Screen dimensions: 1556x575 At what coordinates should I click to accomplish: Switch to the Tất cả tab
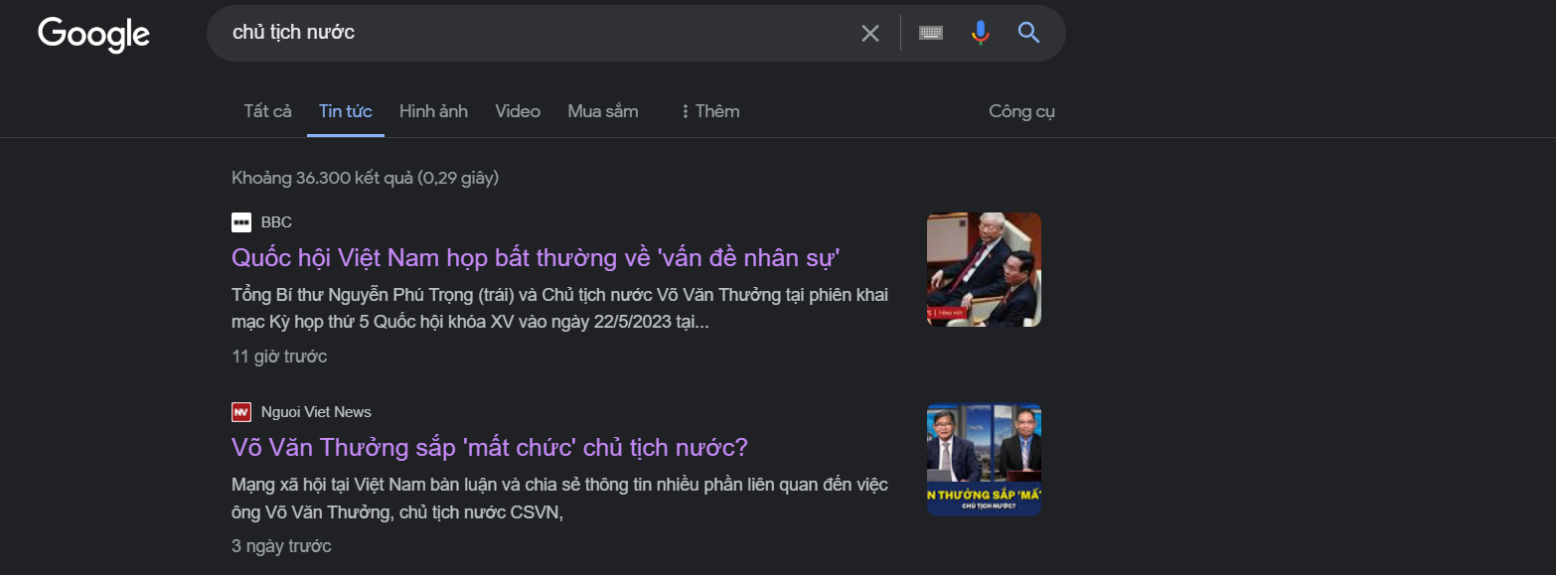[x=268, y=111]
